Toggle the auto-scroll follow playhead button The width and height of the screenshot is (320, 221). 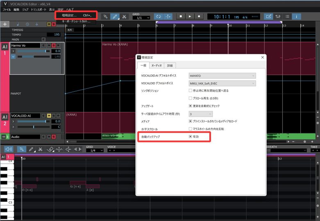(x=168, y=16)
